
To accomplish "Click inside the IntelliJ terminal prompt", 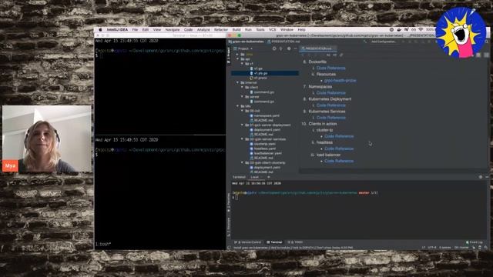I will tap(236, 198).
